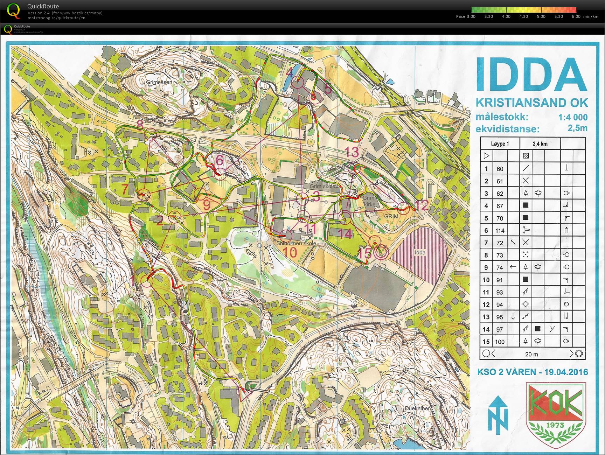This screenshot has height=455, width=605.
Task: Click control number 10 on the map
Action: (290, 252)
